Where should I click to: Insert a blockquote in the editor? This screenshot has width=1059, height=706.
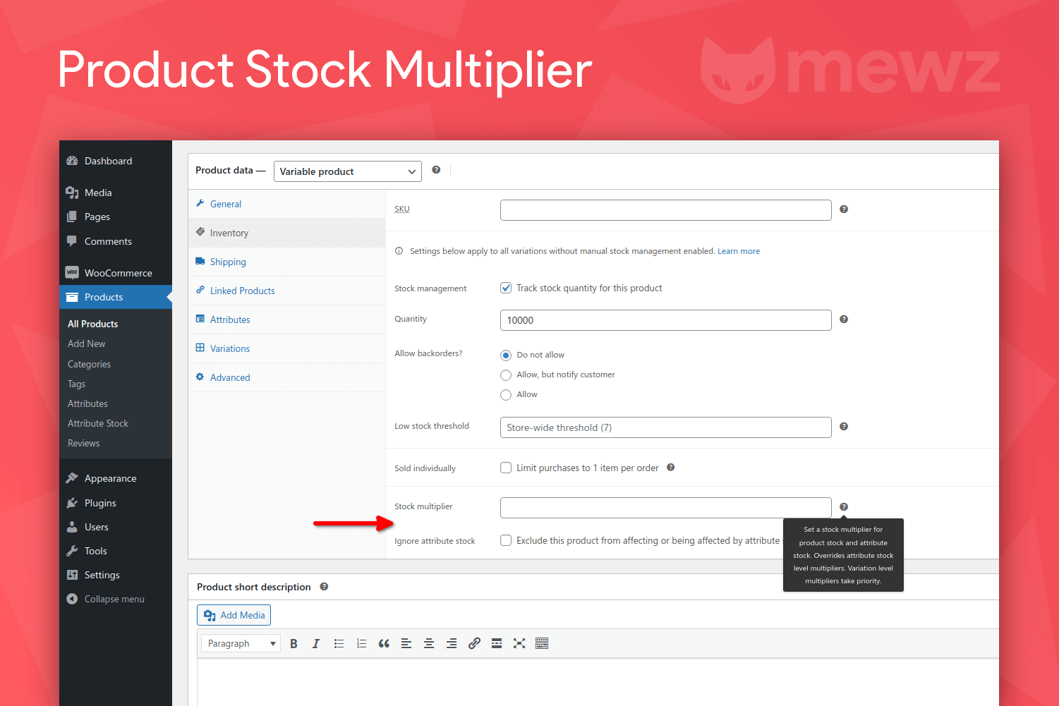(x=384, y=643)
